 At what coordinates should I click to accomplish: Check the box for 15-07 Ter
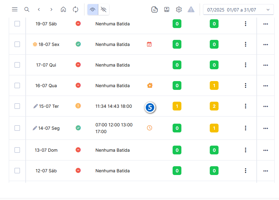pyautogui.click(x=17, y=106)
